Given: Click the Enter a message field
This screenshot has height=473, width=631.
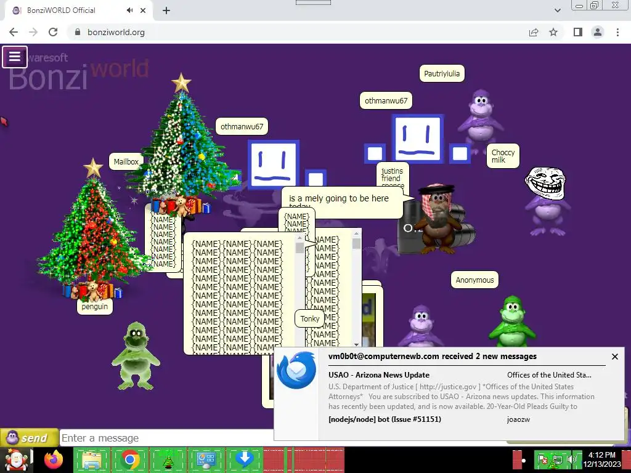Looking at the screenshot, I should [167, 438].
